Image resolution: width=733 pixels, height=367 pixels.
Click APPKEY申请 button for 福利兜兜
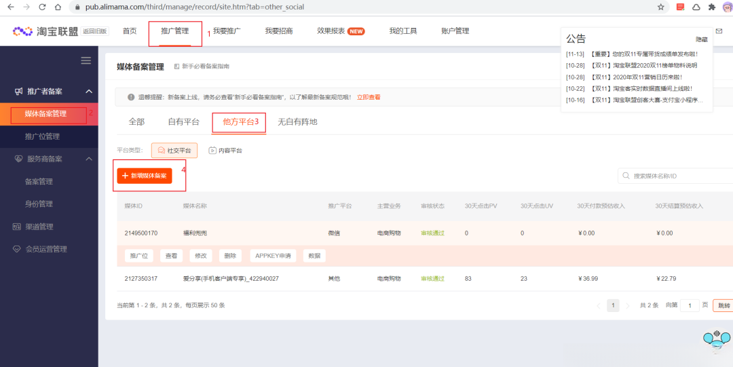pos(273,256)
